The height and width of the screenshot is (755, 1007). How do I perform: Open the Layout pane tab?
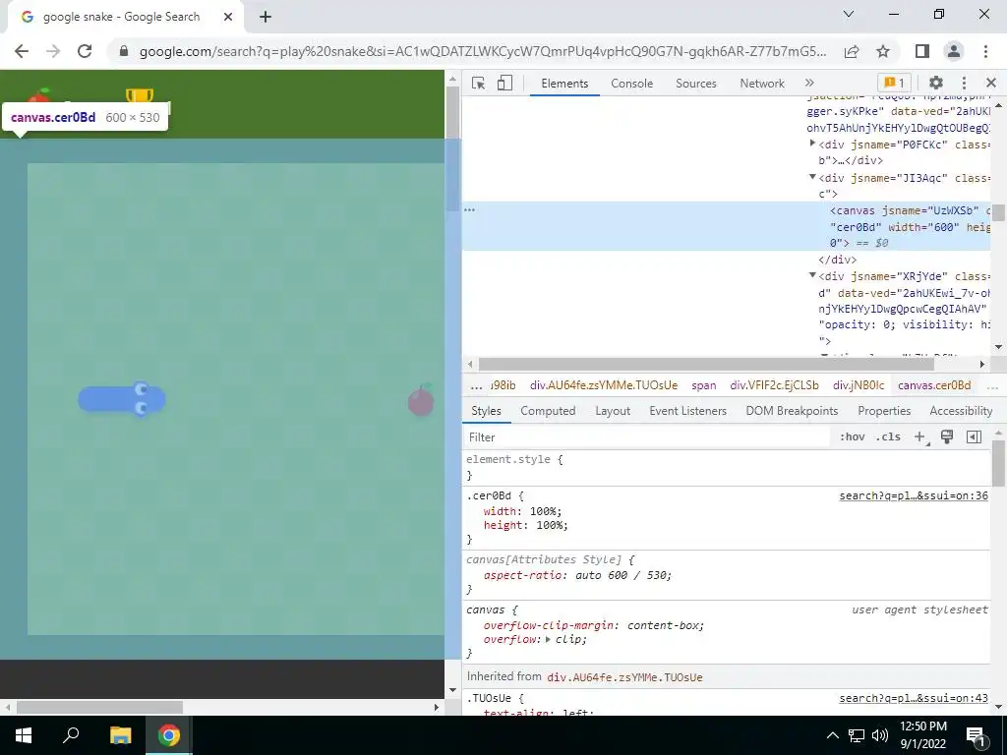613,411
